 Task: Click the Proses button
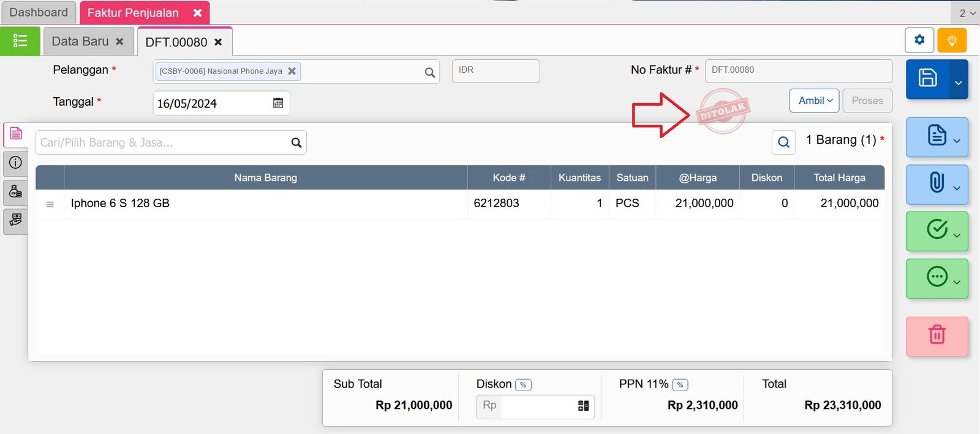pos(867,101)
